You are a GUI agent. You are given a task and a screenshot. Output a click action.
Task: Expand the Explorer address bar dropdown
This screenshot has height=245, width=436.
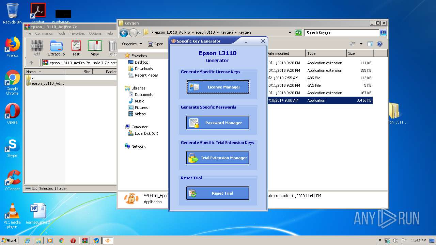point(290,33)
